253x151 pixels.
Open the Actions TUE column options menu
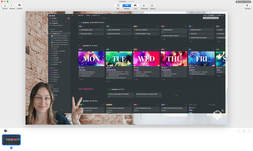(129, 26)
